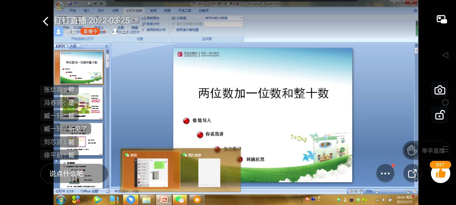Image resolution: width=456 pixels, height=205 pixels.
Task: Like the stream with thumbs-up button
Action: 440,173
